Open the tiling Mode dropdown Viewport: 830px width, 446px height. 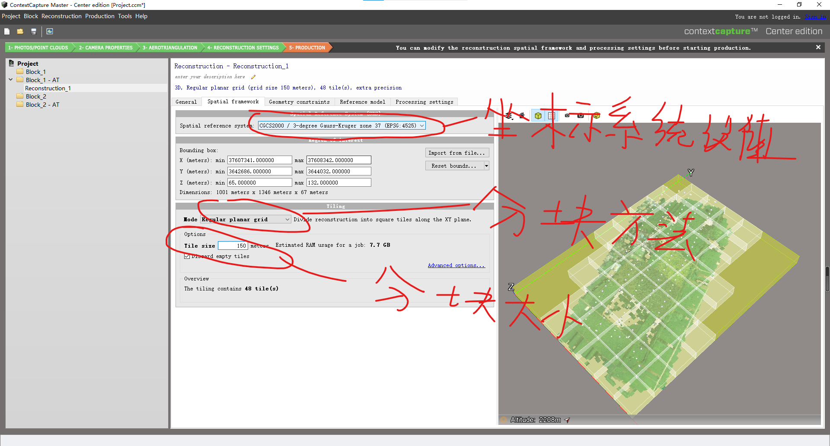[x=287, y=219]
